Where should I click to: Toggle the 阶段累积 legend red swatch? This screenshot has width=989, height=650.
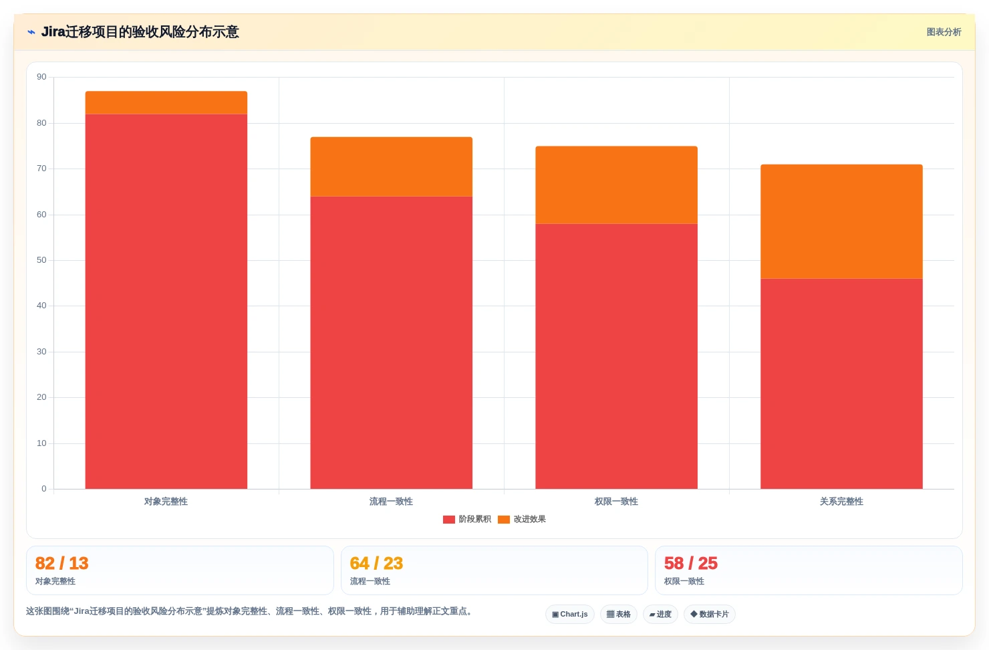pos(449,520)
